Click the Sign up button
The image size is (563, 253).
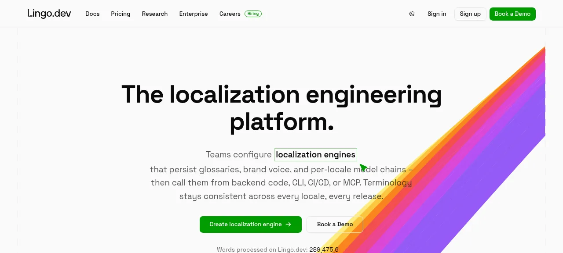(470, 14)
